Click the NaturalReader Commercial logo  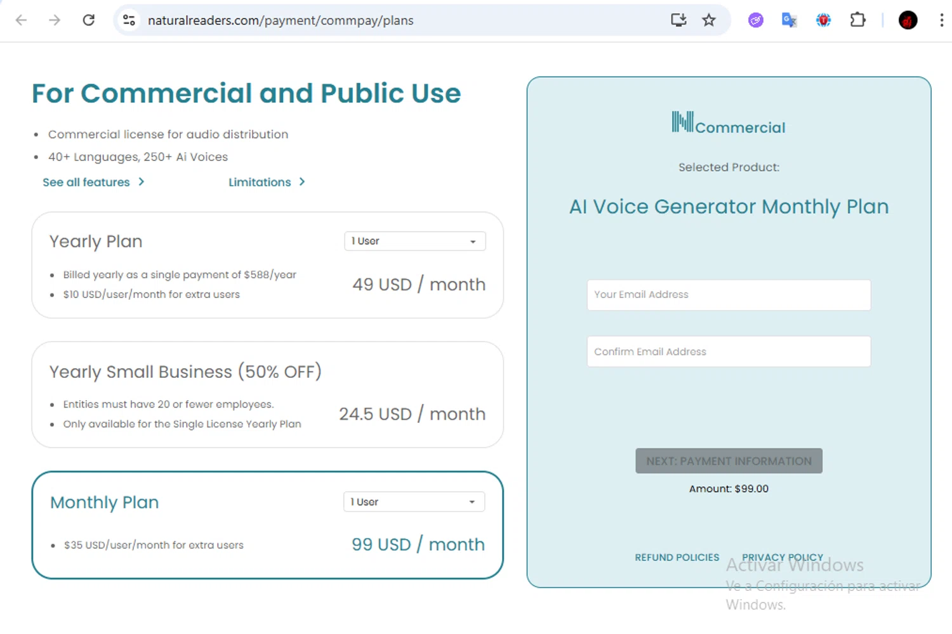pos(729,123)
